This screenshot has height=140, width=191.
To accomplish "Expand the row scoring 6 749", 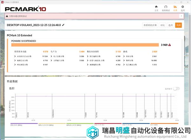I will 88,56.
